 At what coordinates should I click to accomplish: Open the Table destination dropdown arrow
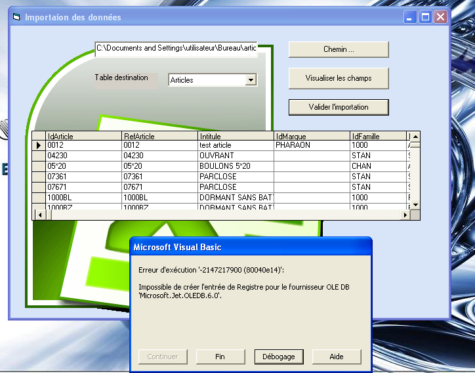tap(251, 80)
